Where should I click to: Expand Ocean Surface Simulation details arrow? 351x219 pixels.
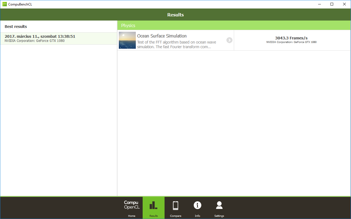(x=229, y=40)
